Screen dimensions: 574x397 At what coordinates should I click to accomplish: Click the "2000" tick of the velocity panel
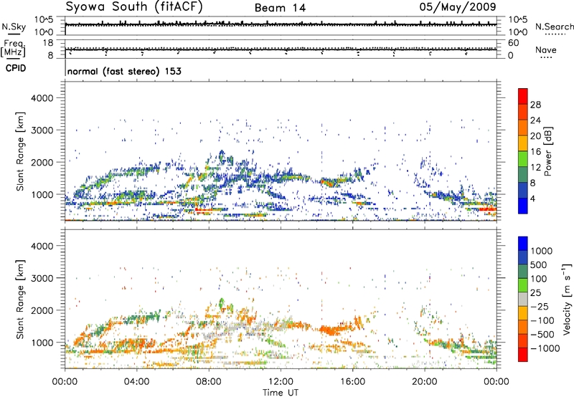coord(42,310)
